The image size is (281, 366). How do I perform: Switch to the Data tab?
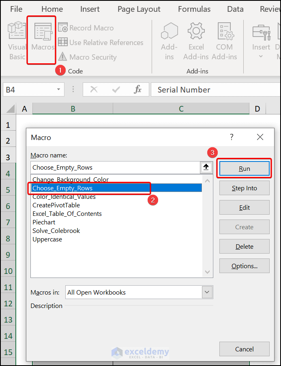tap(235, 9)
